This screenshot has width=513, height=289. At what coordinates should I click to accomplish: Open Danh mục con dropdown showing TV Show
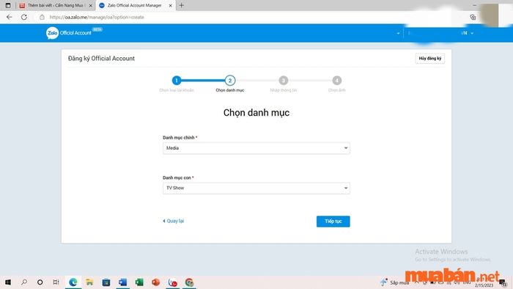(x=256, y=188)
